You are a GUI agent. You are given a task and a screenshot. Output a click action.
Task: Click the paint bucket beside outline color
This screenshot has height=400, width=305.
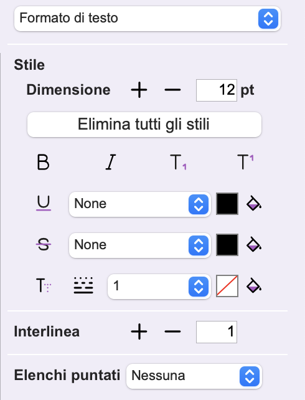(x=254, y=286)
